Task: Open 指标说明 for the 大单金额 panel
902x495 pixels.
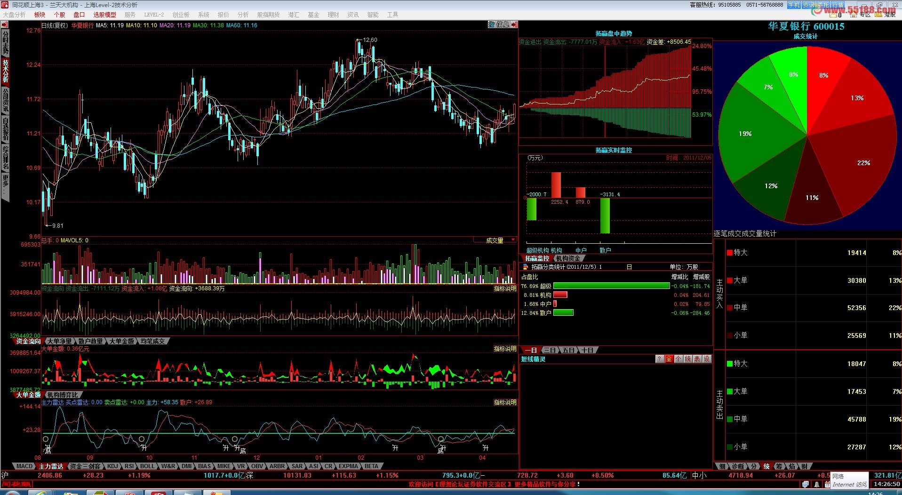Action: (505, 349)
